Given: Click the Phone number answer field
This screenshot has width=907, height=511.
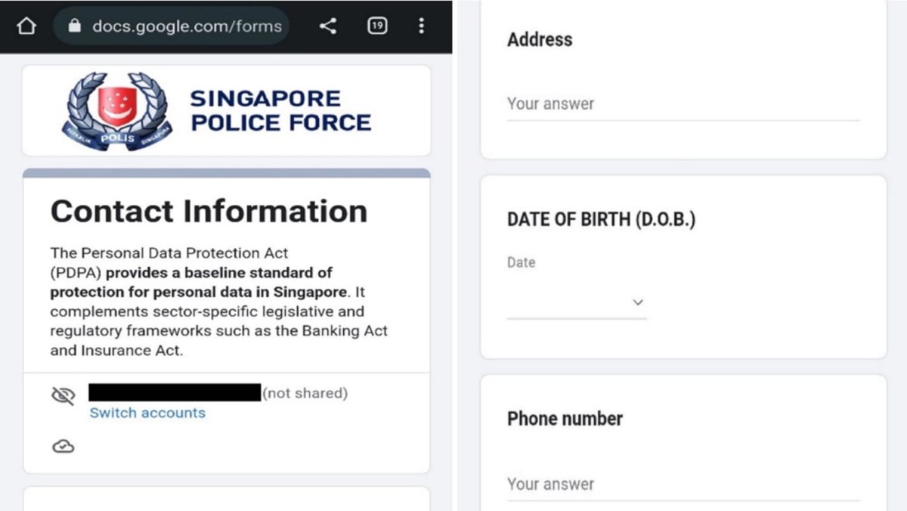Looking at the screenshot, I should 680,484.
